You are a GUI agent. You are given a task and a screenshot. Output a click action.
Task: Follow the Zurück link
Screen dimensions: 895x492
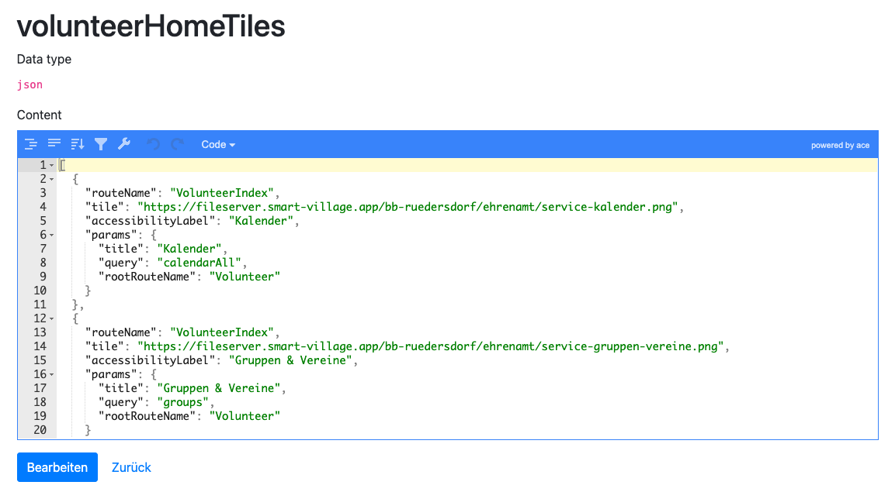point(131,467)
